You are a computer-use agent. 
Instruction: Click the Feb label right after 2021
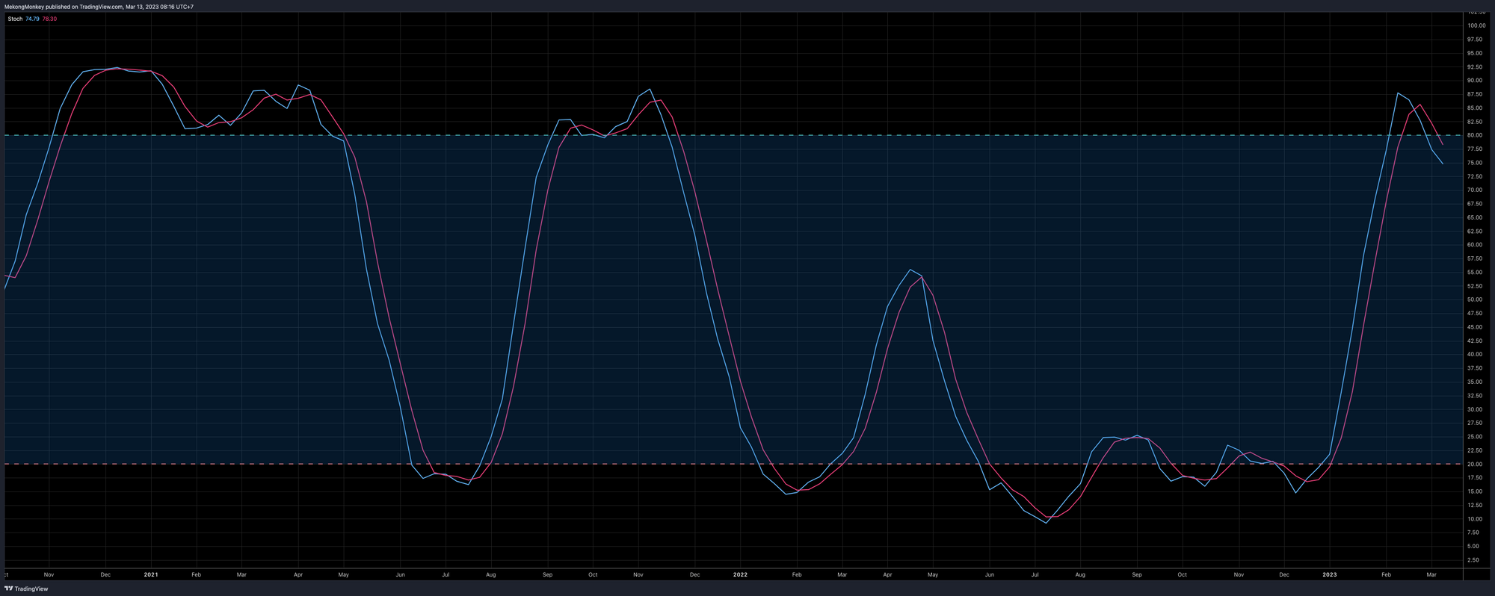pos(196,575)
